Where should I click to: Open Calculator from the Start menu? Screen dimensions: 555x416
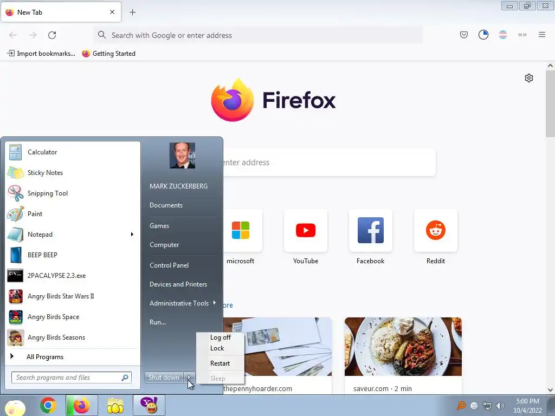click(x=73, y=152)
